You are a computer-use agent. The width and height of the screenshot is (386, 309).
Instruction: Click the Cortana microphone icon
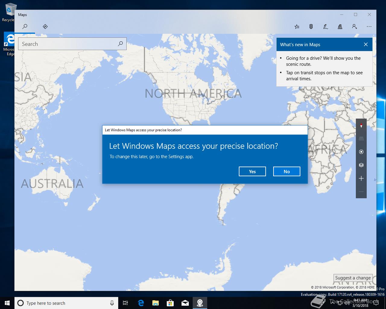[x=112, y=303]
